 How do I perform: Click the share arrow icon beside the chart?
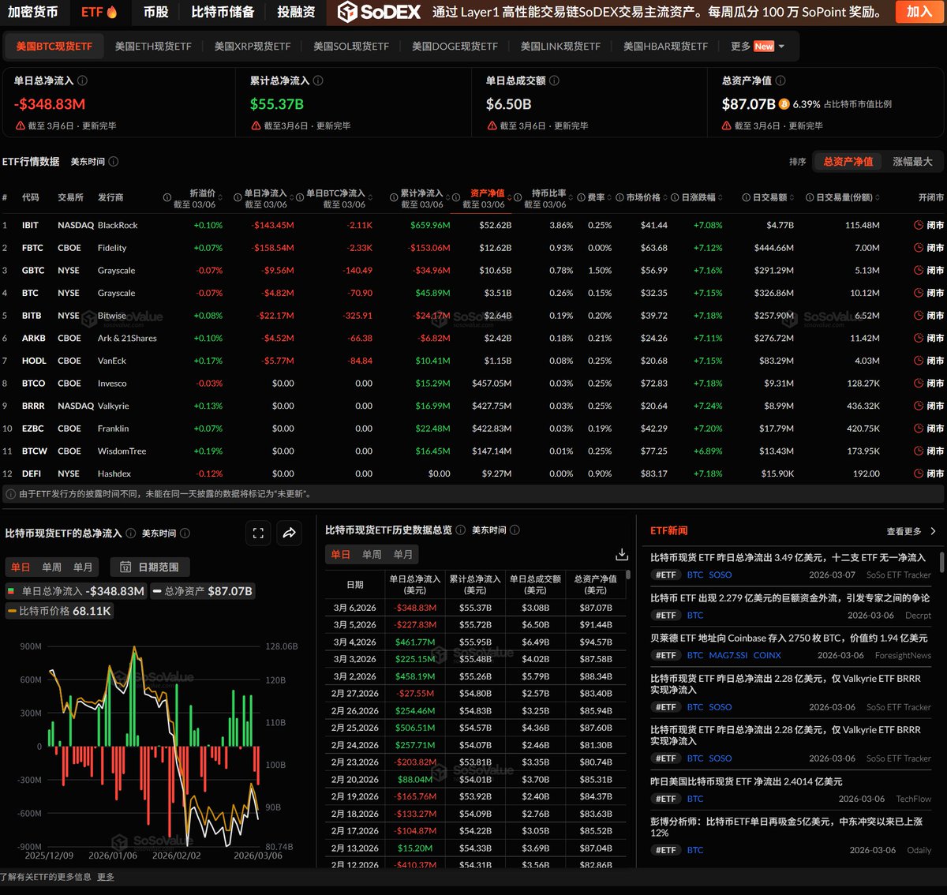coord(290,534)
